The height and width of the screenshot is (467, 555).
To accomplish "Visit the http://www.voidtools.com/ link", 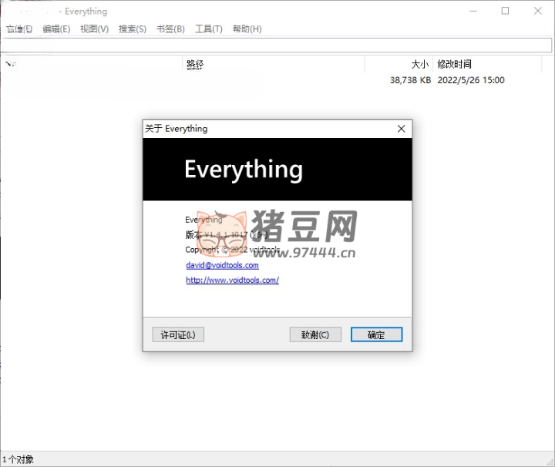I will point(232,281).
